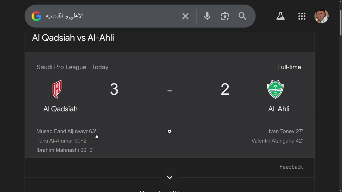Clear the search query with X icon

click(x=185, y=16)
